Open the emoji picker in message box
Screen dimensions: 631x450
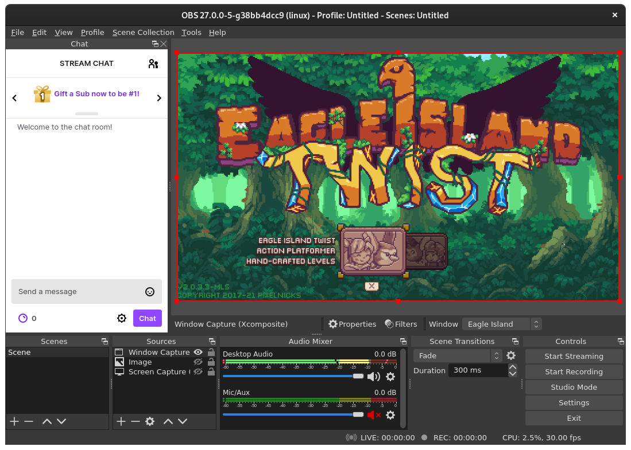[x=150, y=292]
